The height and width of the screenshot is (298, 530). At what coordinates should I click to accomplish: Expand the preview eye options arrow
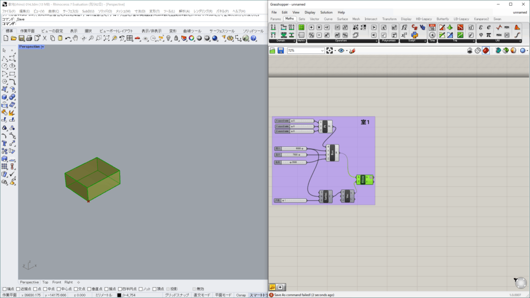346,51
